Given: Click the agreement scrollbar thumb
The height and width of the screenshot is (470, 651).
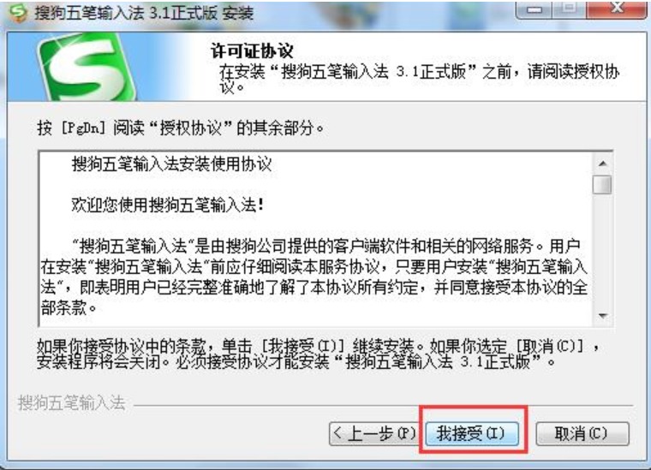Looking at the screenshot, I should pos(602,185).
